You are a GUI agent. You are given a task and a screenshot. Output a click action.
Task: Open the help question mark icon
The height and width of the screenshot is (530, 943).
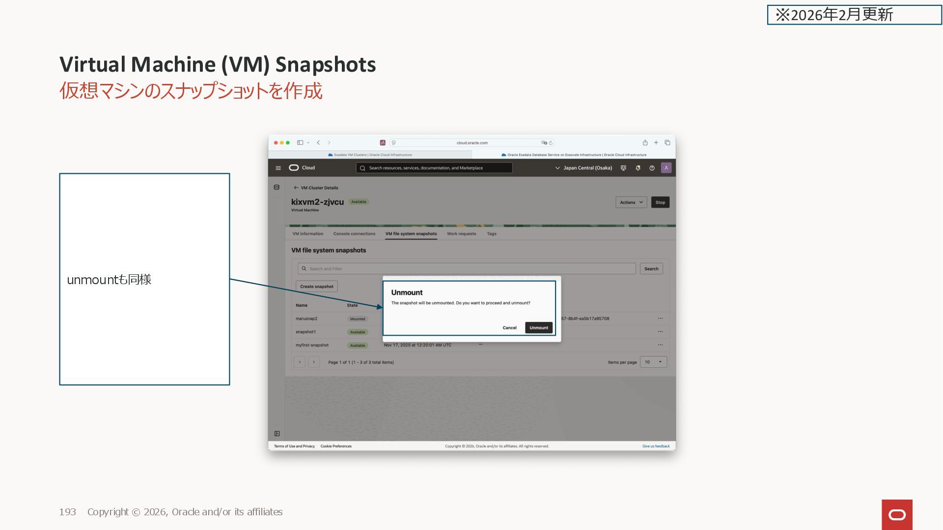652,168
